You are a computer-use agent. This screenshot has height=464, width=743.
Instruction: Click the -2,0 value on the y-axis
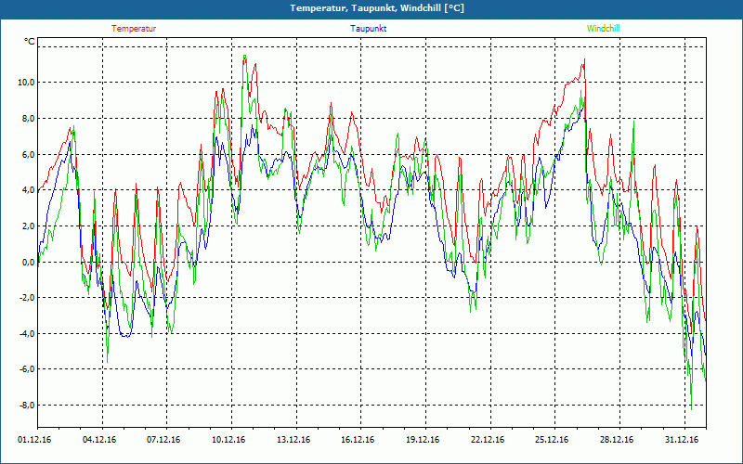point(28,297)
